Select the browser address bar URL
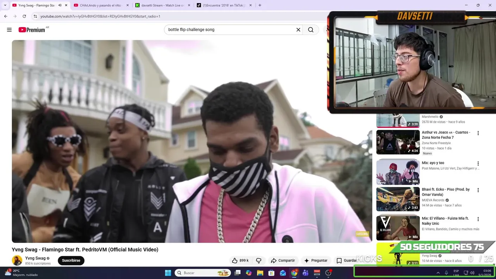Image resolution: width=496 pixels, height=279 pixels. pyautogui.click(x=100, y=16)
